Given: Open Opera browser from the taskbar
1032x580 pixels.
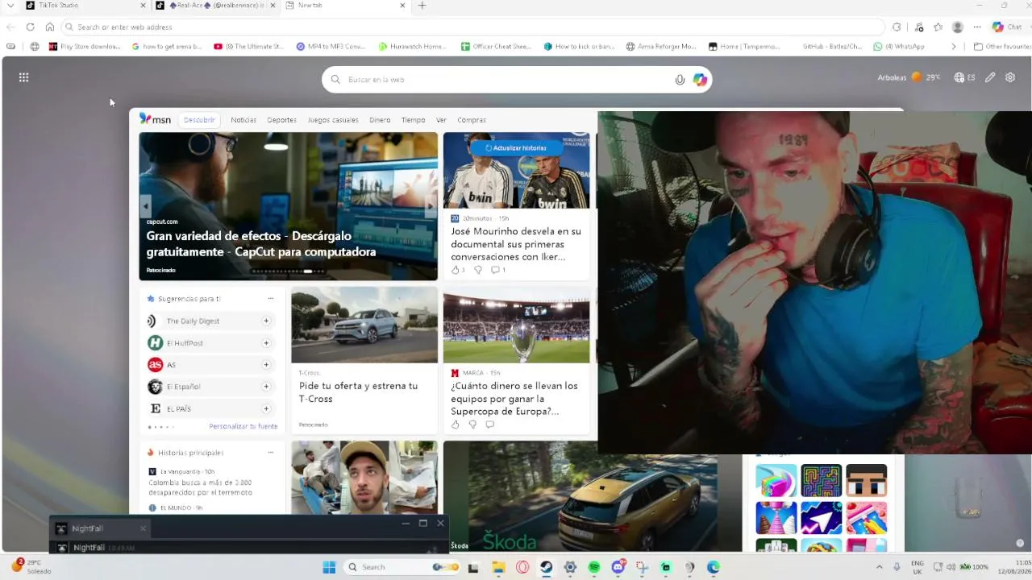Looking at the screenshot, I should pos(522,567).
